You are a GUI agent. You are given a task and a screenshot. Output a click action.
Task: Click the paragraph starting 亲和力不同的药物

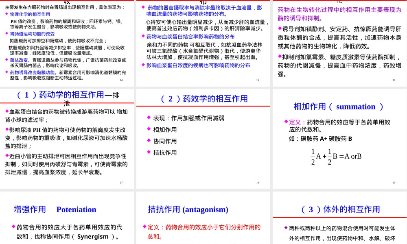pos(205,51)
